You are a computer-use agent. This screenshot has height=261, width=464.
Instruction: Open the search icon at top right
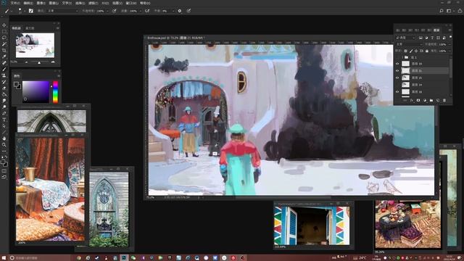click(442, 11)
